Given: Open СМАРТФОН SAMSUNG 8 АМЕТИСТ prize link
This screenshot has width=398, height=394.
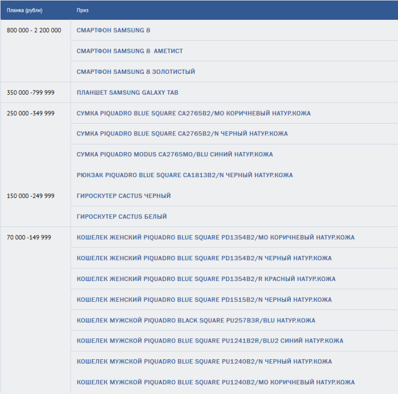Looking at the screenshot, I should [x=130, y=51].
